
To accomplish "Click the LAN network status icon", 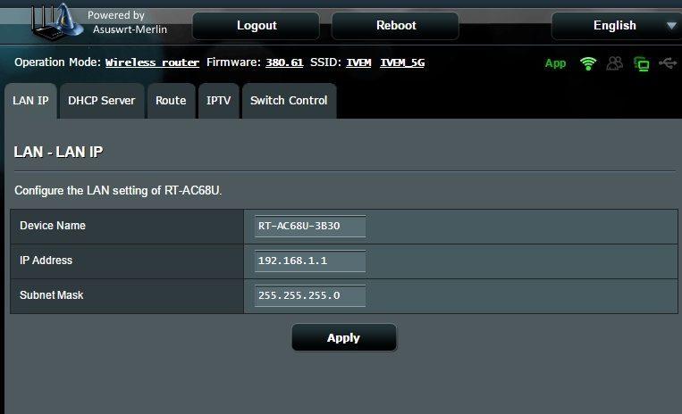I will (x=641, y=63).
